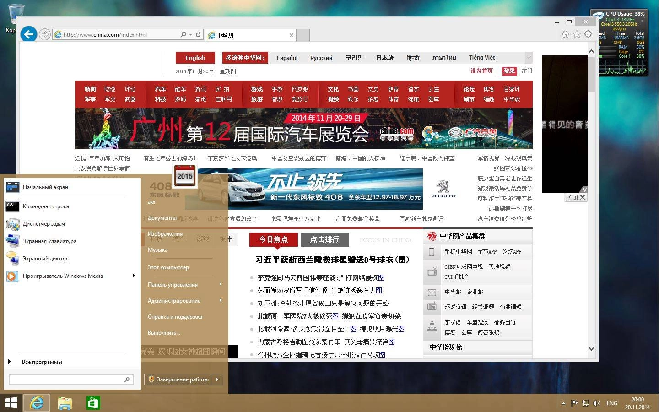Click the TV icon beside CIBN互联网电视

(x=432, y=272)
